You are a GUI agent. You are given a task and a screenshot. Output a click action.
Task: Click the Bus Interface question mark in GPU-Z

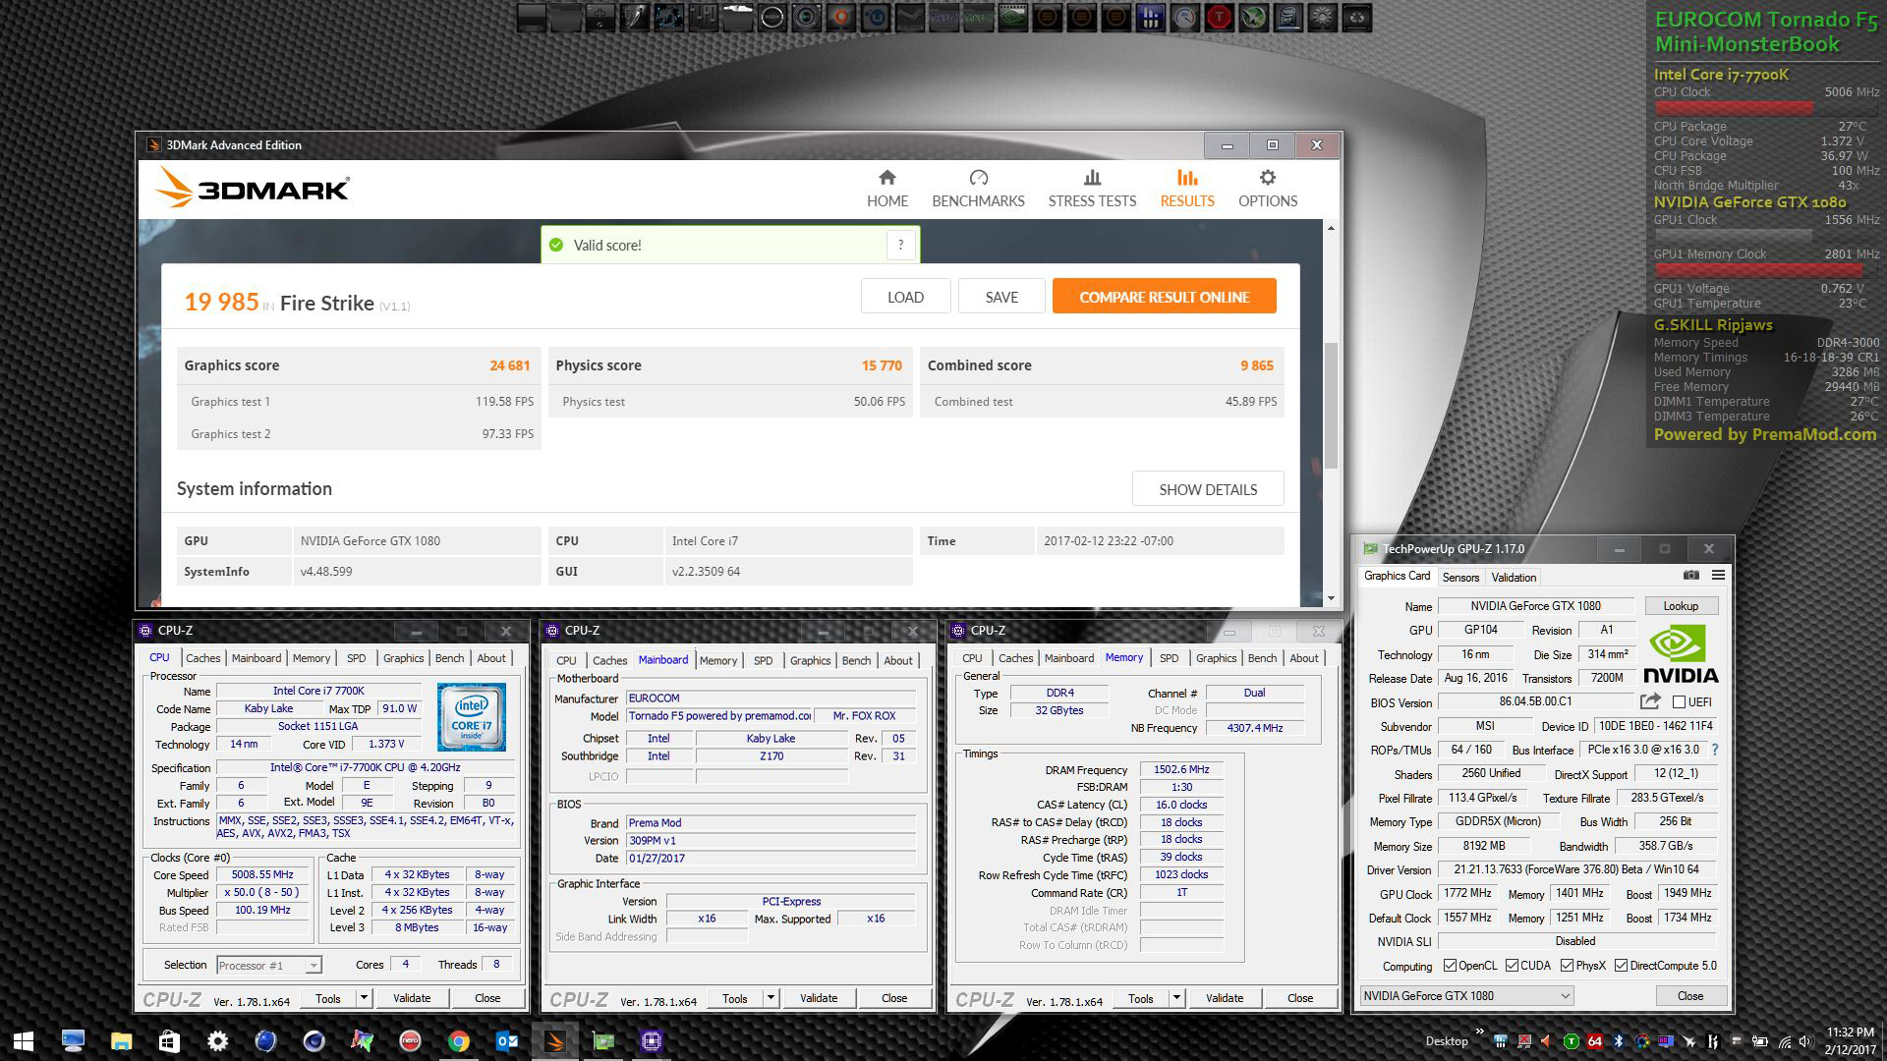pos(1715,750)
